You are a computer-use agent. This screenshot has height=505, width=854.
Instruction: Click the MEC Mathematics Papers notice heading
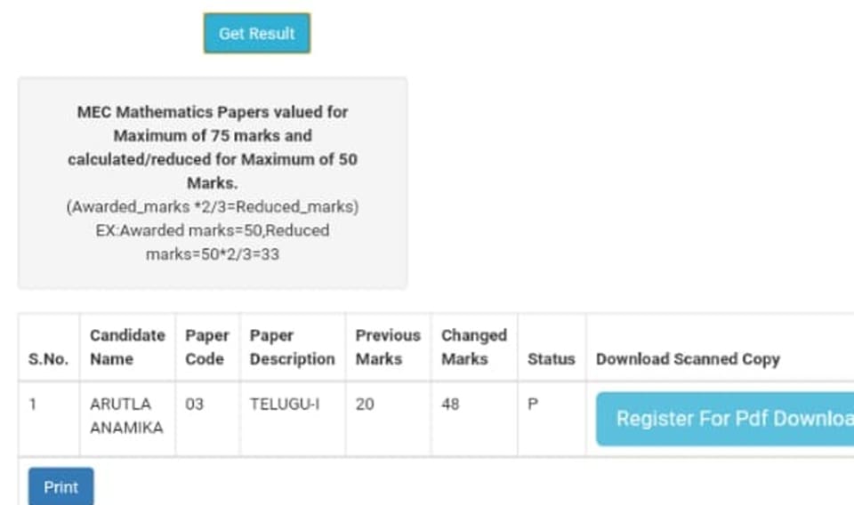click(x=213, y=148)
